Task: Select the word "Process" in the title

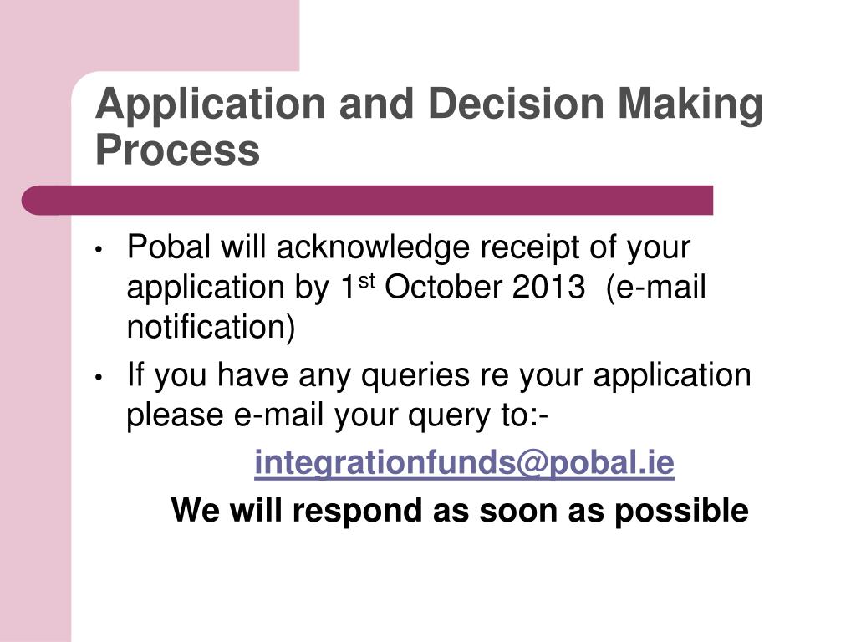Action: click(177, 150)
